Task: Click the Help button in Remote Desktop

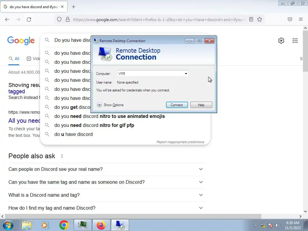Action: click(x=201, y=105)
